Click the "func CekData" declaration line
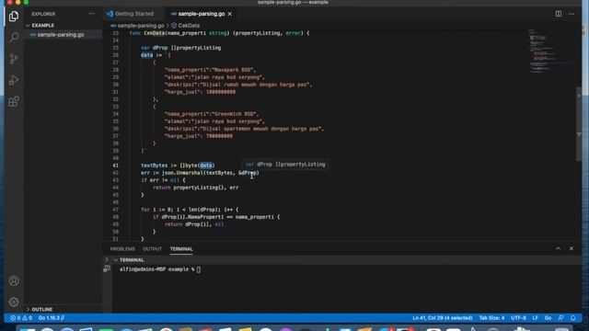 pos(219,33)
